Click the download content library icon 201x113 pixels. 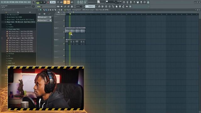(x=148, y=2)
